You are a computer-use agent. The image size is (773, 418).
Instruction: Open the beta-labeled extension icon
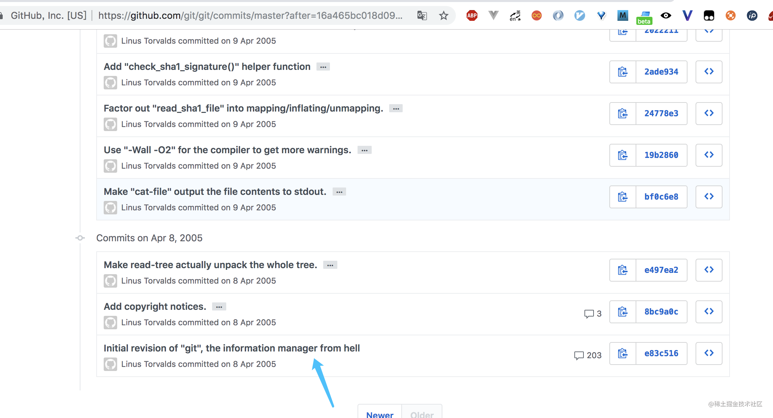[644, 17]
